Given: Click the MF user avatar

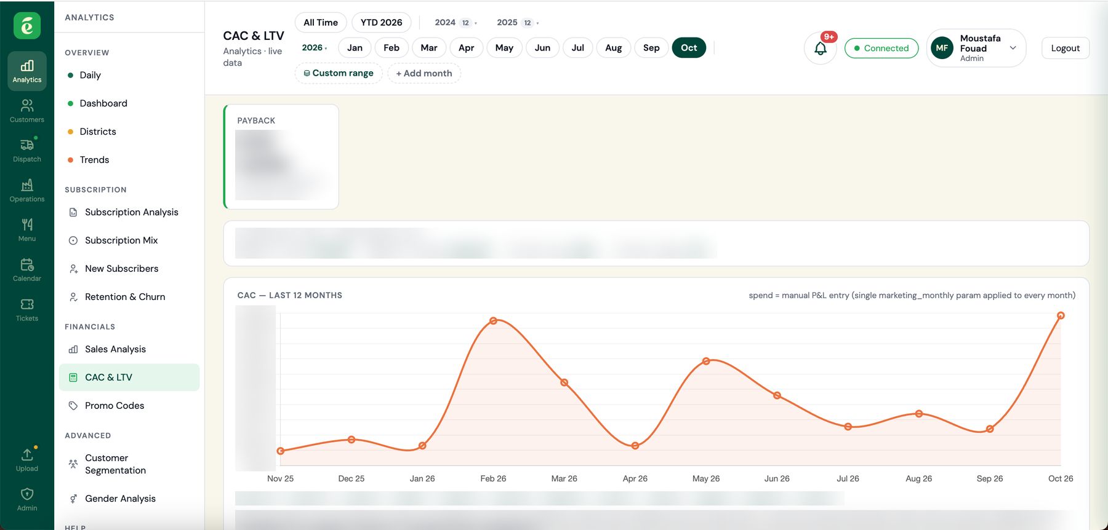Looking at the screenshot, I should click(x=942, y=48).
